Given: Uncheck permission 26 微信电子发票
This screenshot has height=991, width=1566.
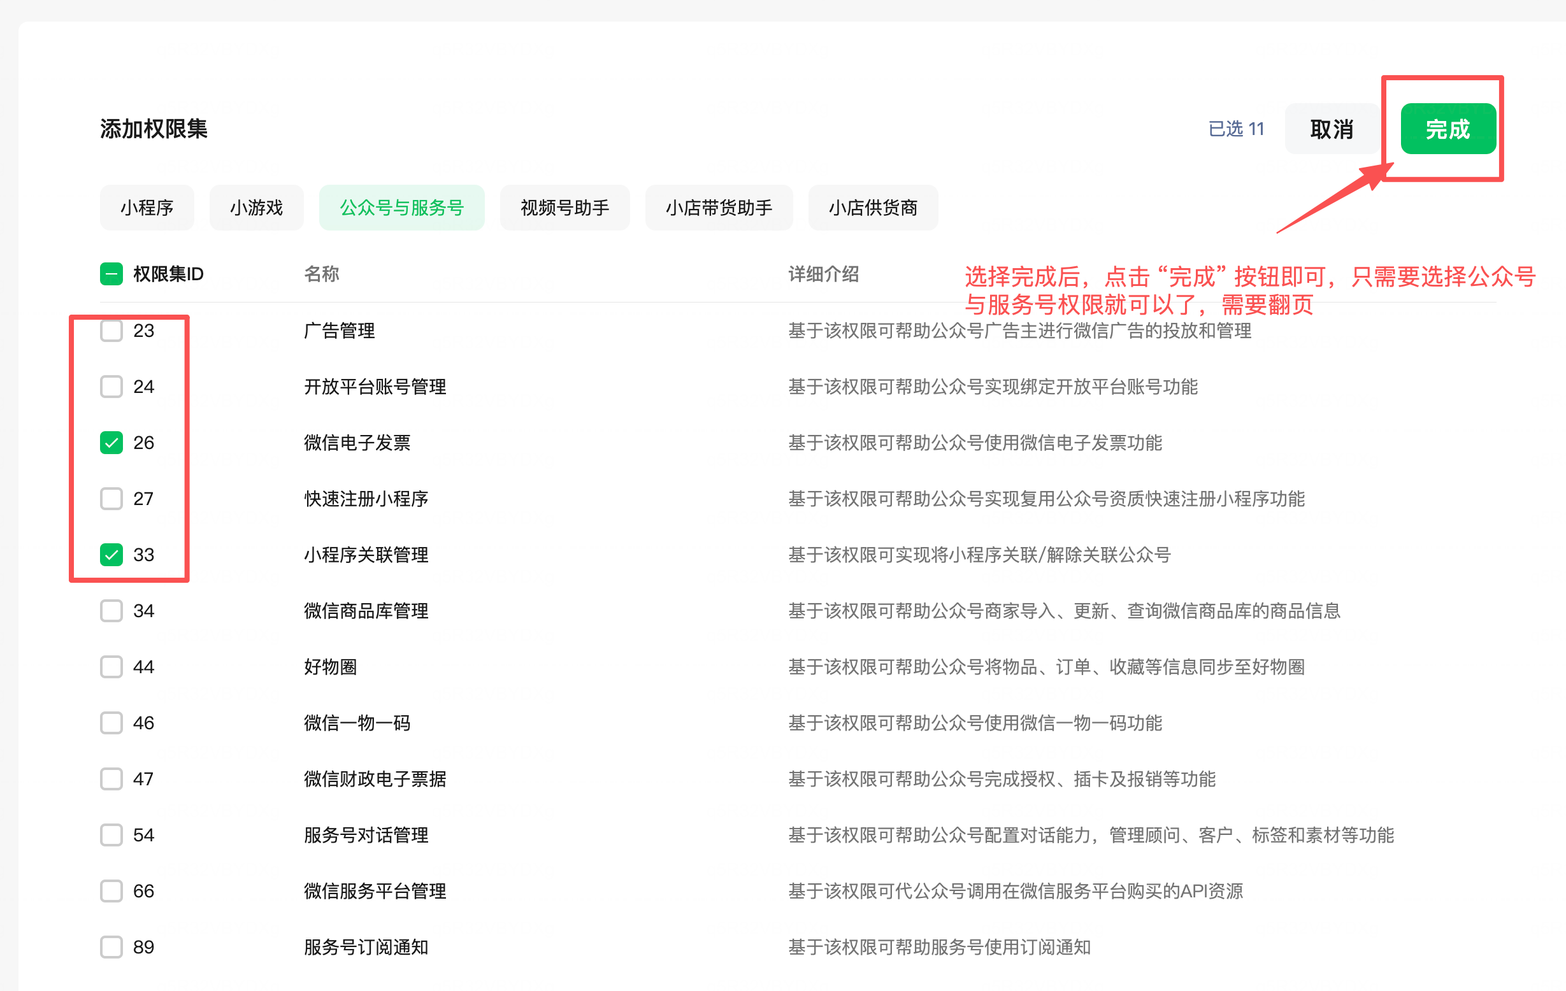Looking at the screenshot, I should (x=111, y=442).
